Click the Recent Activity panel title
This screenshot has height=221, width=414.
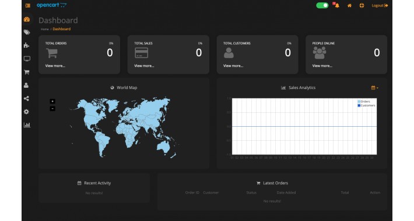click(x=97, y=183)
